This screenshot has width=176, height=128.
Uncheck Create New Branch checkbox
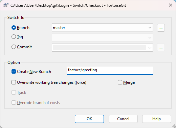coord(14,72)
